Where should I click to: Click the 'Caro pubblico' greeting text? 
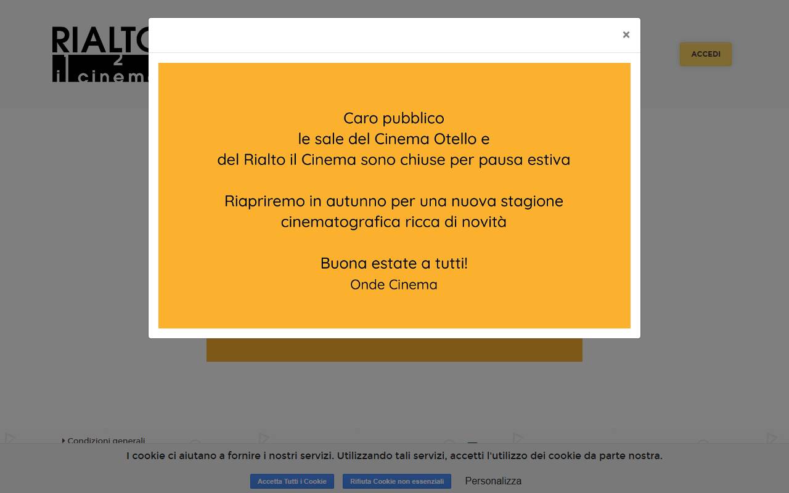pos(394,118)
